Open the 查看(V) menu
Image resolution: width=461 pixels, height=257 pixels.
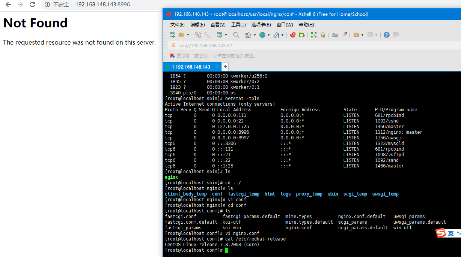(x=218, y=25)
